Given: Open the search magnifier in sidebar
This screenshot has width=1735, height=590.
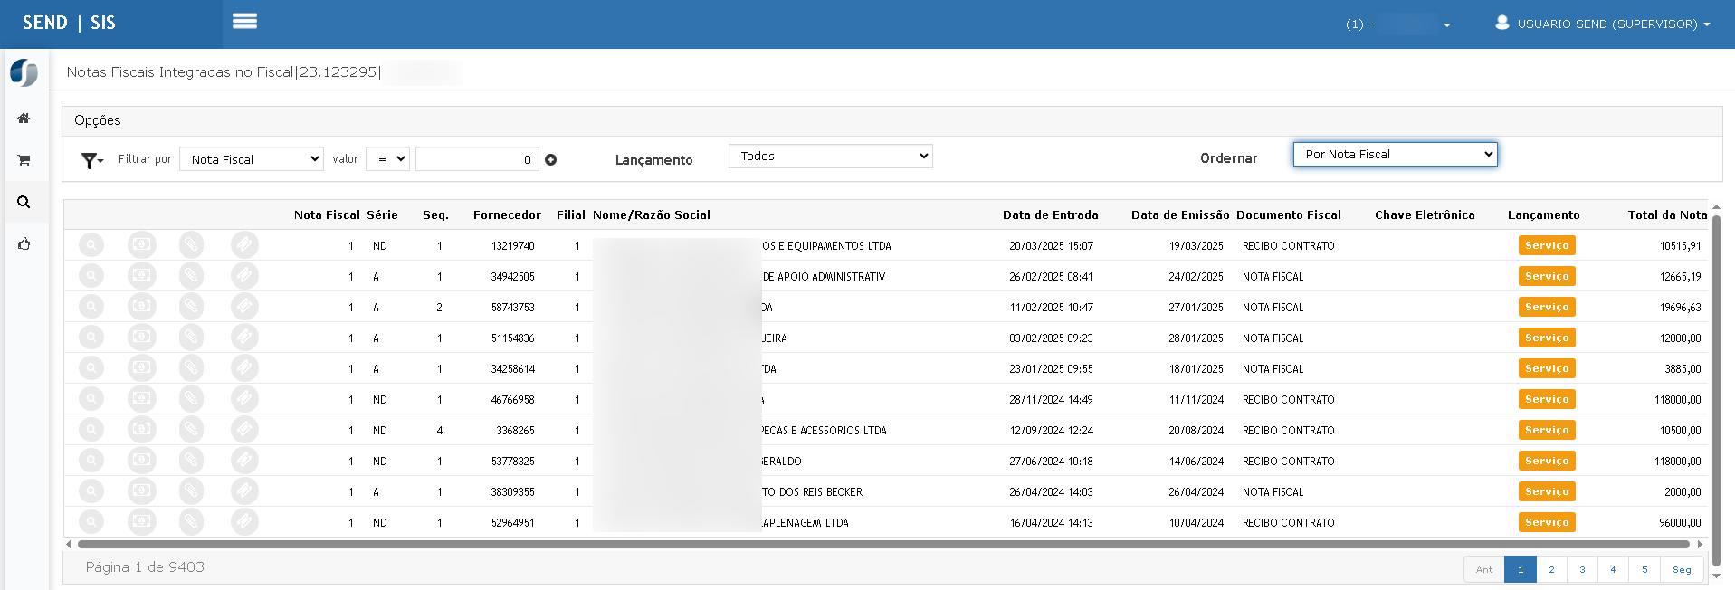Looking at the screenshot, I should point(24,202).
